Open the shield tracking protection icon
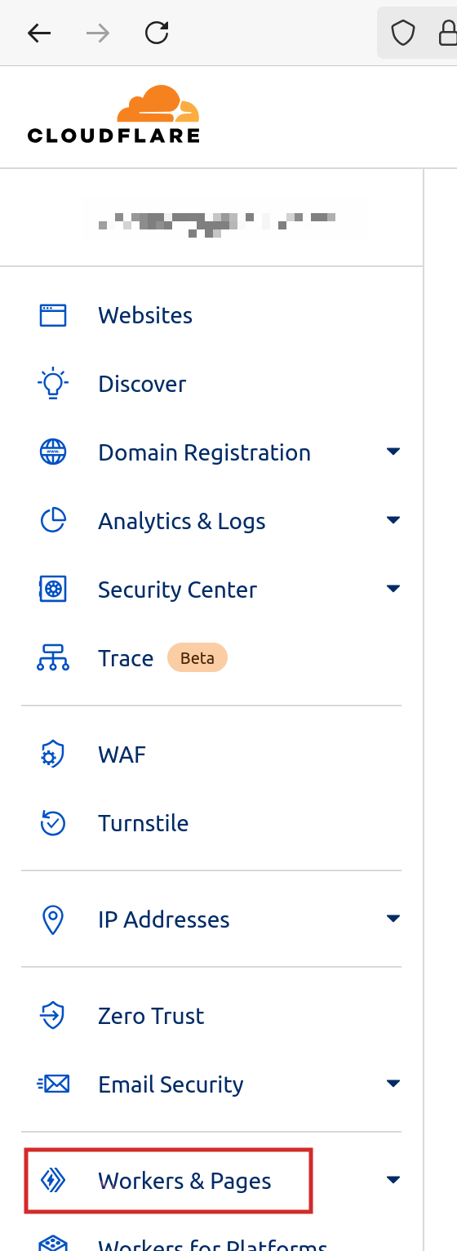457x1251 pixels. pyautogui.click(x=403, y=33)
